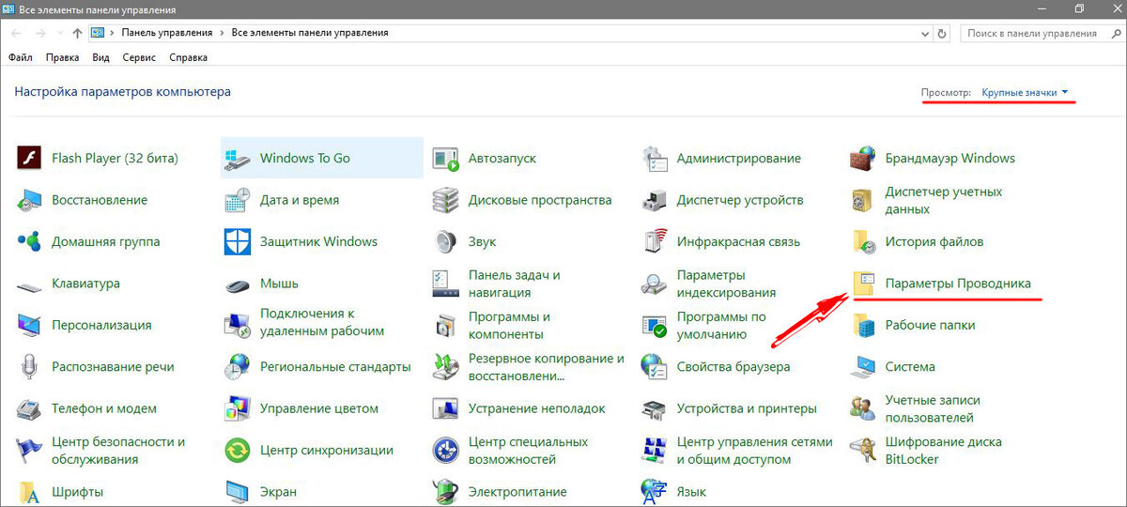Viewport: 1127px width, 507px height.
Task: Open the Восстановление icon
Action: [x=30, y=200]
